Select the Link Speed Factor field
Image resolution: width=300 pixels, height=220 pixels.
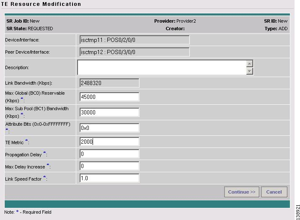tap(109, 178)
